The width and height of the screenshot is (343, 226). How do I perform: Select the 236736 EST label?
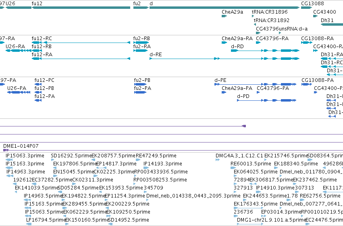(243, 212)
